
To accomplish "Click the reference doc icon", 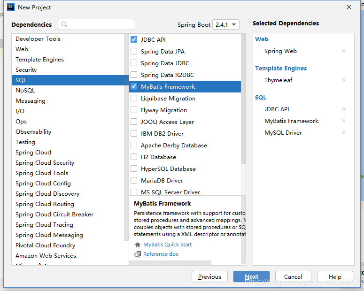I will click(x=138, y=254).
